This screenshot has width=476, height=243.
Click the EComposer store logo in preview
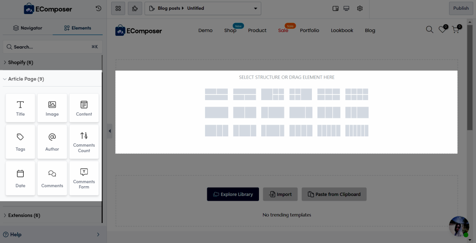click(x=139, y=30)
